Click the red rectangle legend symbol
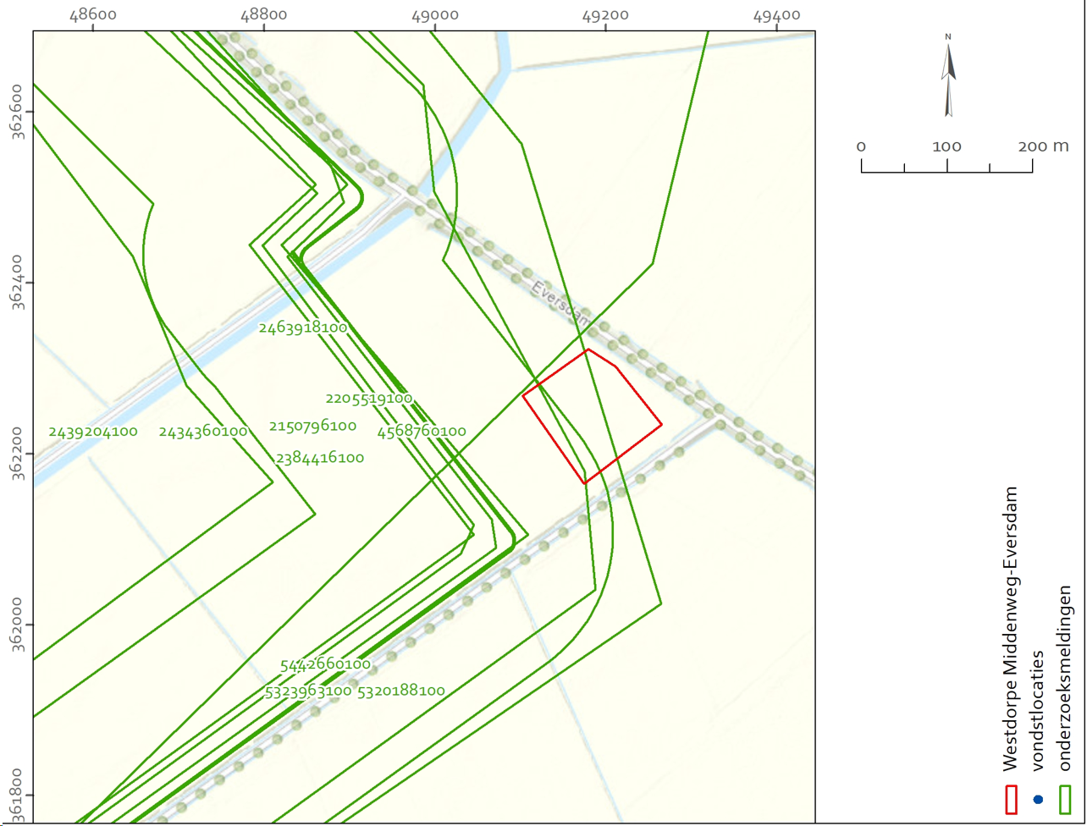The height and width of the screenshot is (826, 1087). pos(1010,798)
